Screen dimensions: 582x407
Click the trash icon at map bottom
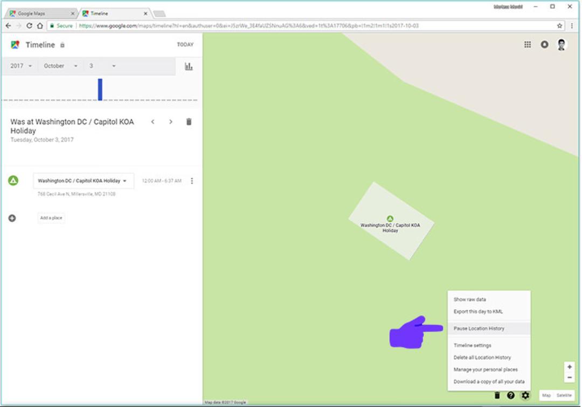pyautogui.click(x=497, y=396)
